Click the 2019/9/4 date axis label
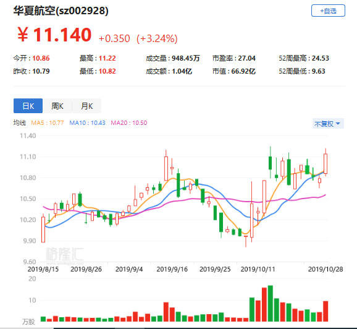The height and width of the screenshot is (329, 357). click(x=129, y=269)
